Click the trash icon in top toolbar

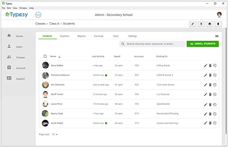click(218, 24)
